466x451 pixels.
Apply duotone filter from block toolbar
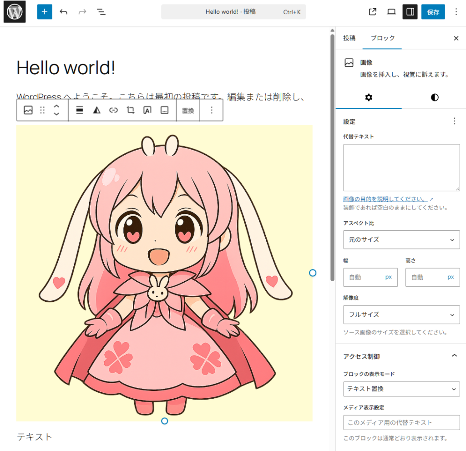pyautogui.click(x=96, y=110)
